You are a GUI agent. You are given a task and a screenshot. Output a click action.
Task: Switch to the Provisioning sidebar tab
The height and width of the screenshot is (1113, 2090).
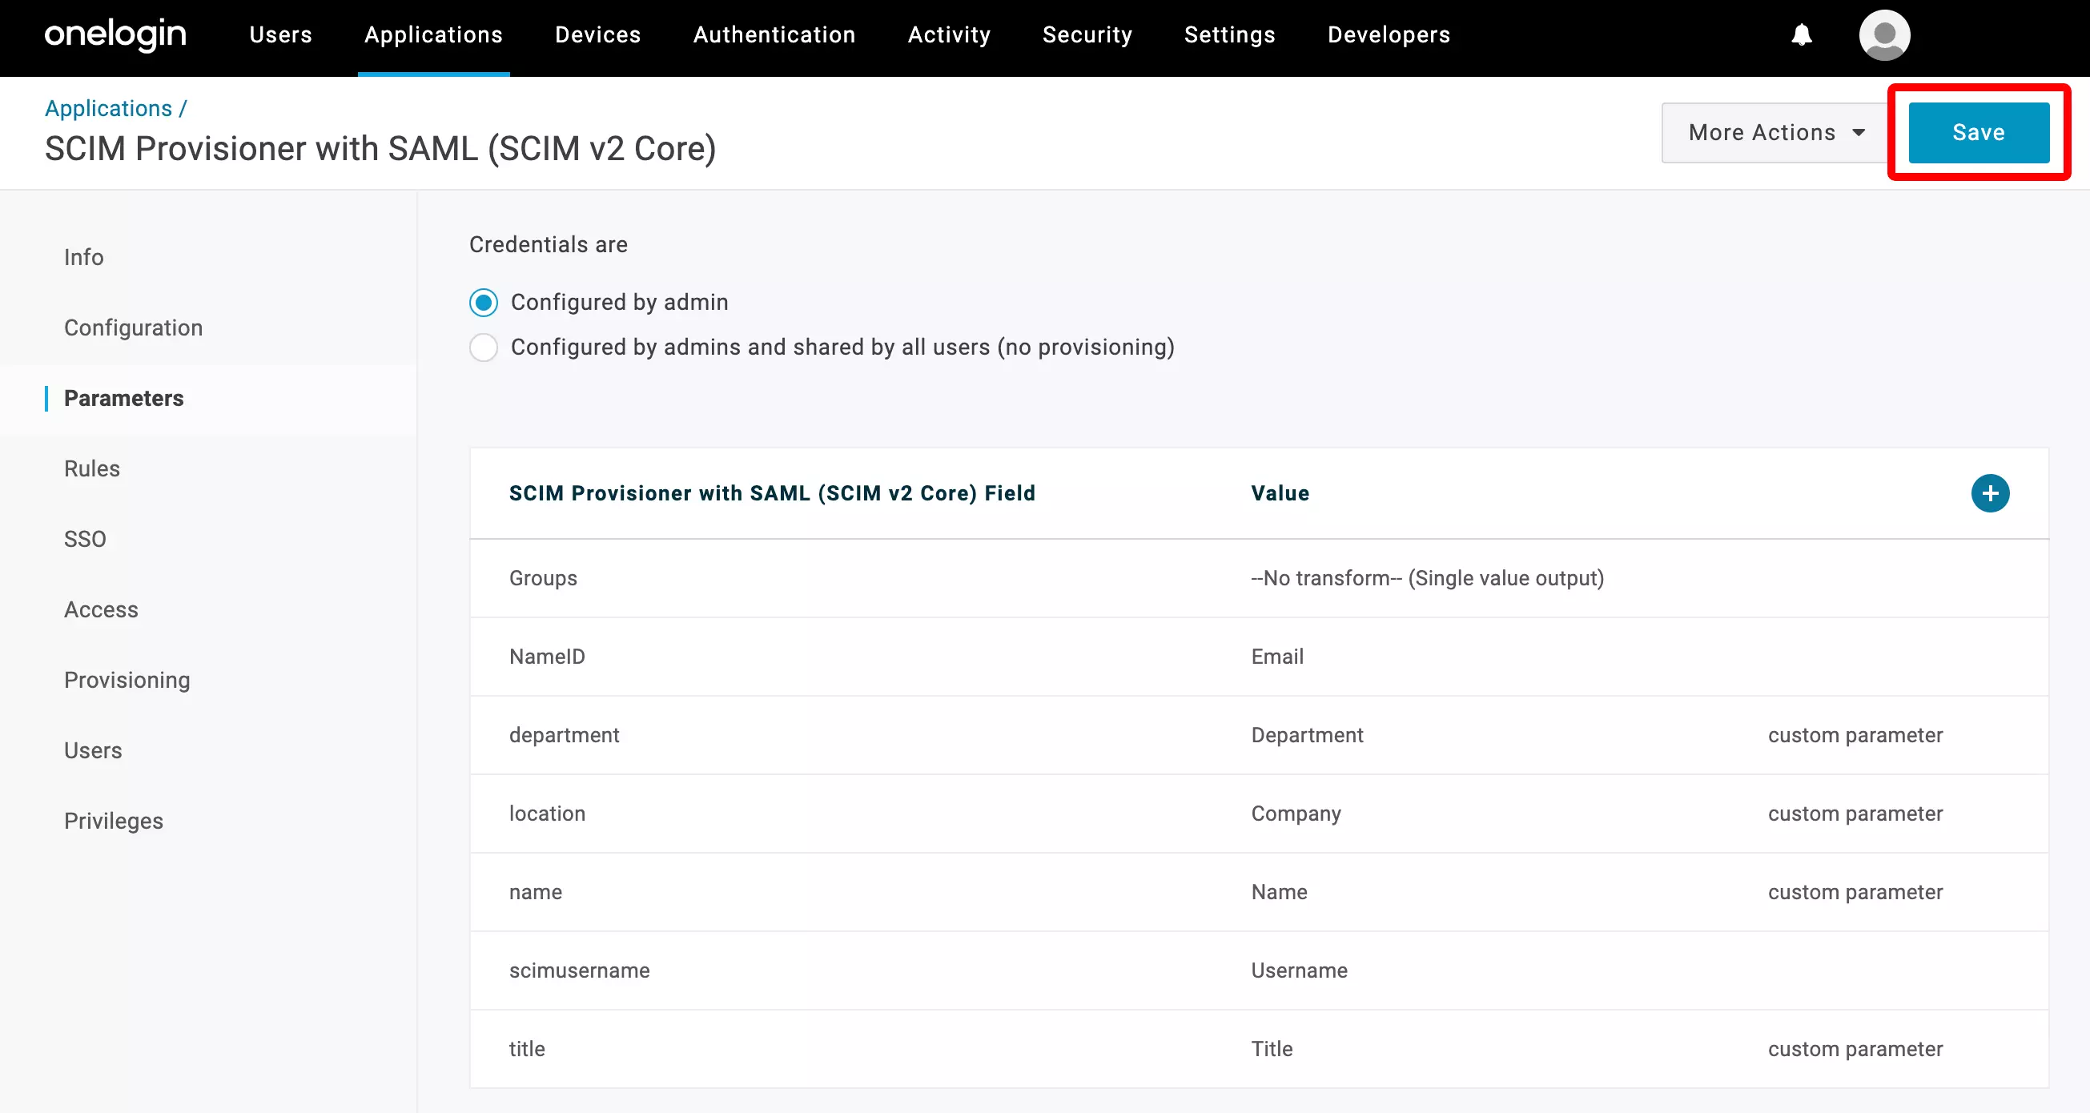coord(127,681)
